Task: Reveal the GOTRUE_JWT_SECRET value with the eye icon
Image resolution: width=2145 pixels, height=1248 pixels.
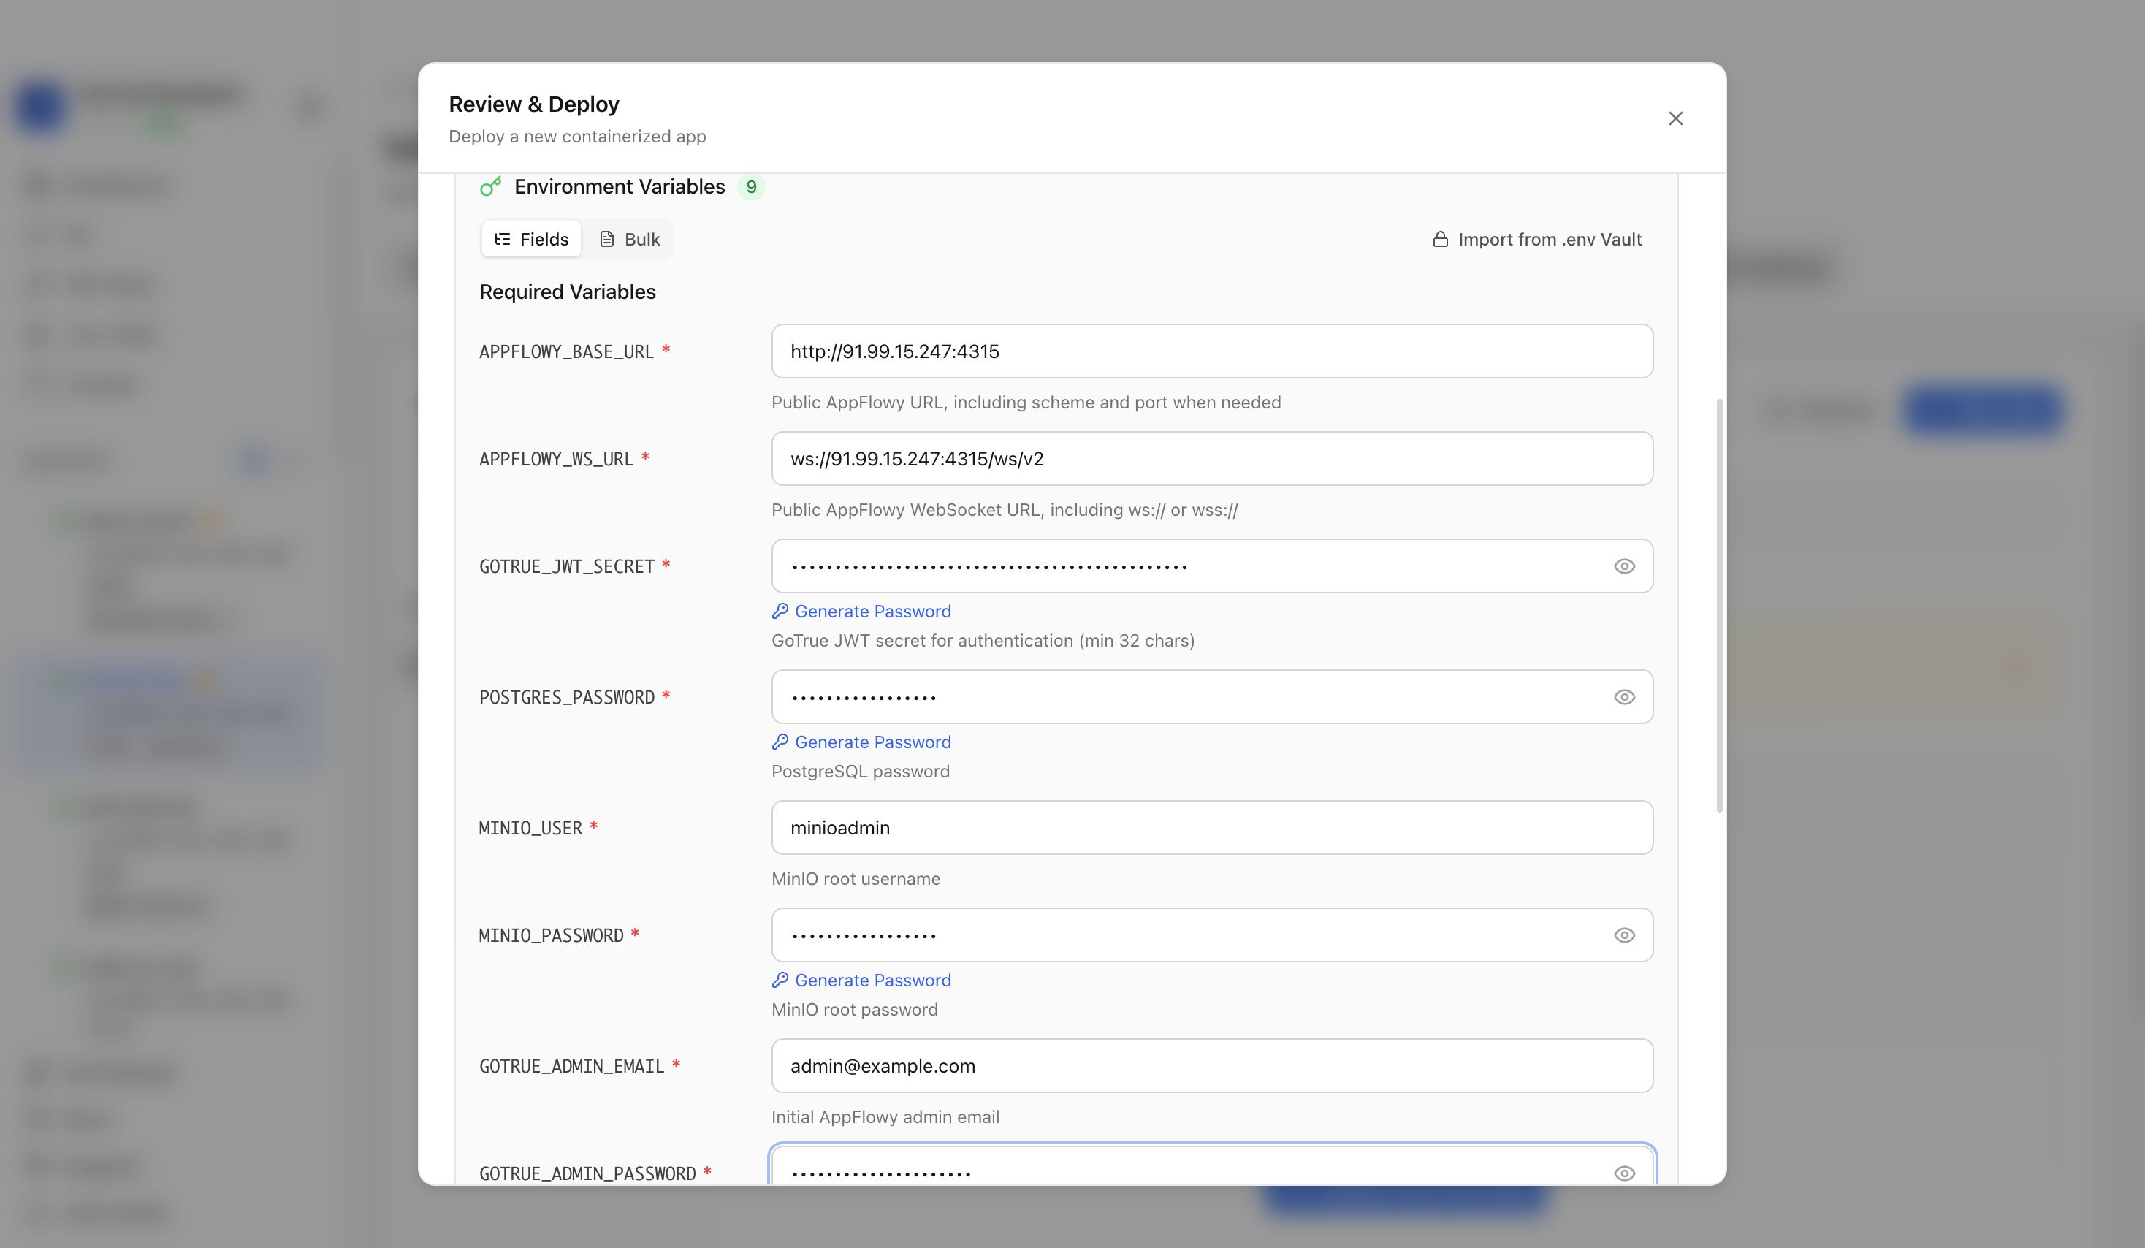Action: [x=1624, y=566]
